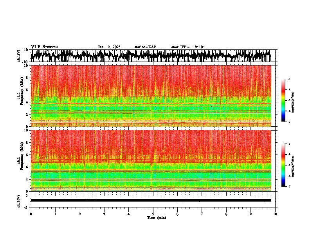Click the ch.1 colorbar "-3" top label
This screenshot has height=240, width=310.
[x=288, y=79]
